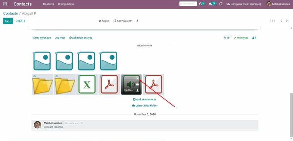Download the Recor... audio attachment

137,90
